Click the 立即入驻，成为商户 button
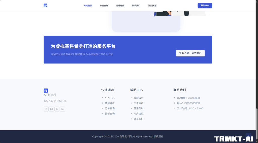The width and height of the screenshot is (258, 143). (x=190, y=53)
